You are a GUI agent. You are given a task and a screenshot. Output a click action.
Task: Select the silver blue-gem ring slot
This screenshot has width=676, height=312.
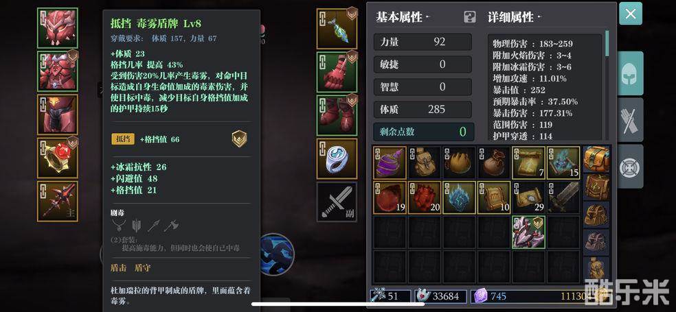point(337,158)
